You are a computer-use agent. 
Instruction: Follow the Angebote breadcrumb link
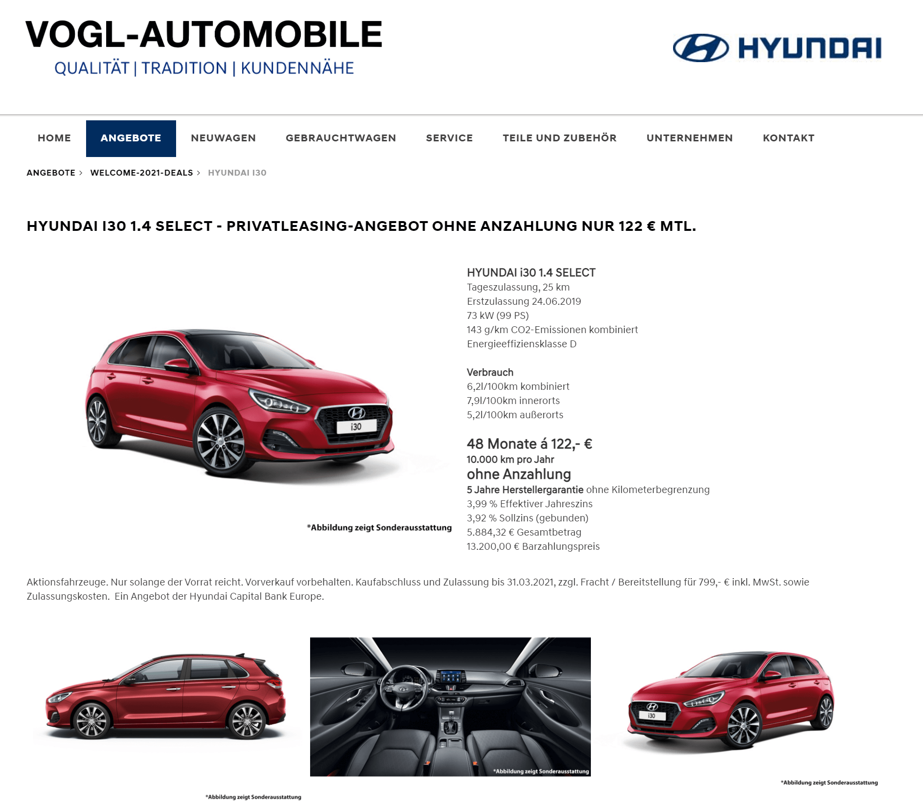coord(51,173)
